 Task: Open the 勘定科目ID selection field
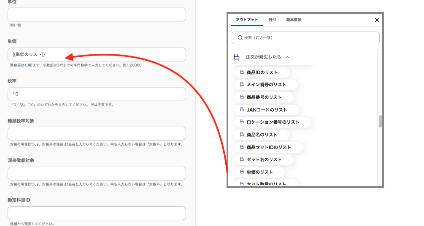click(97, 213)
